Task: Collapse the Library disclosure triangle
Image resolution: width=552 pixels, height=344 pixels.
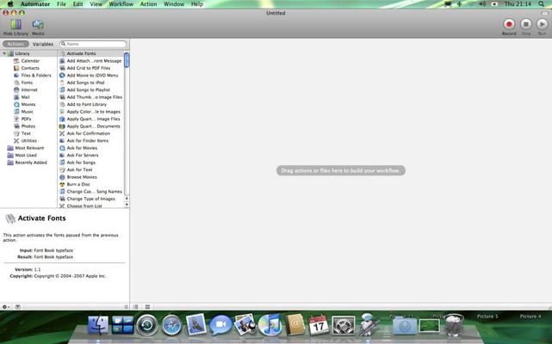Action: (x=4, y=53)
